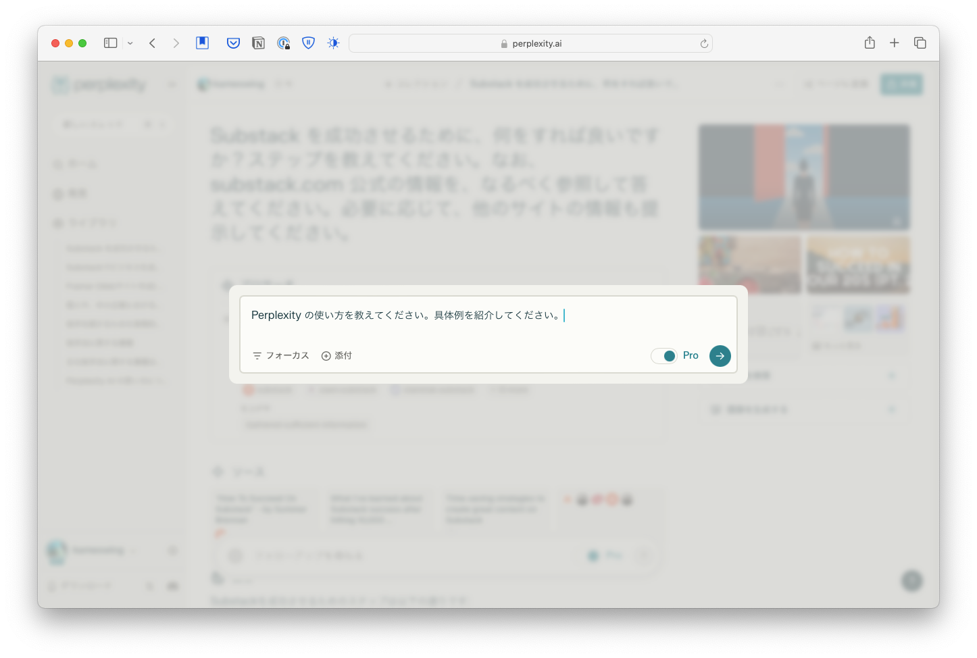977x658 pixels.
Task: Submit the query with the arrow button
Action: [x=720, y=355]
